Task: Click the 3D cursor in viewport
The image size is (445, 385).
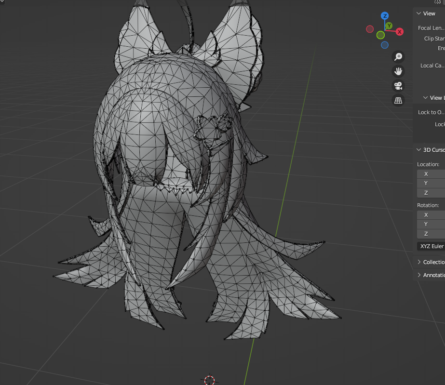Action: click(x=209, y=380)
